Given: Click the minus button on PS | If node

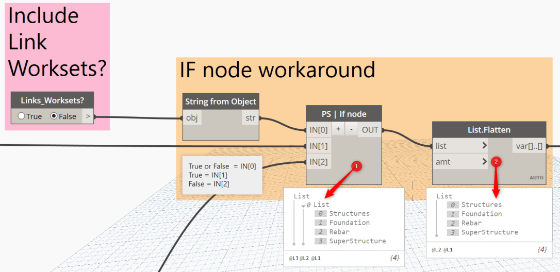Looking at the screenshot, I should [351, 130].
